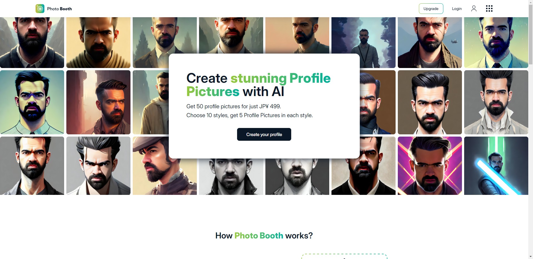Screen dimensions: 533x259
Task: Open the Login link
Action: pos(457,9)
